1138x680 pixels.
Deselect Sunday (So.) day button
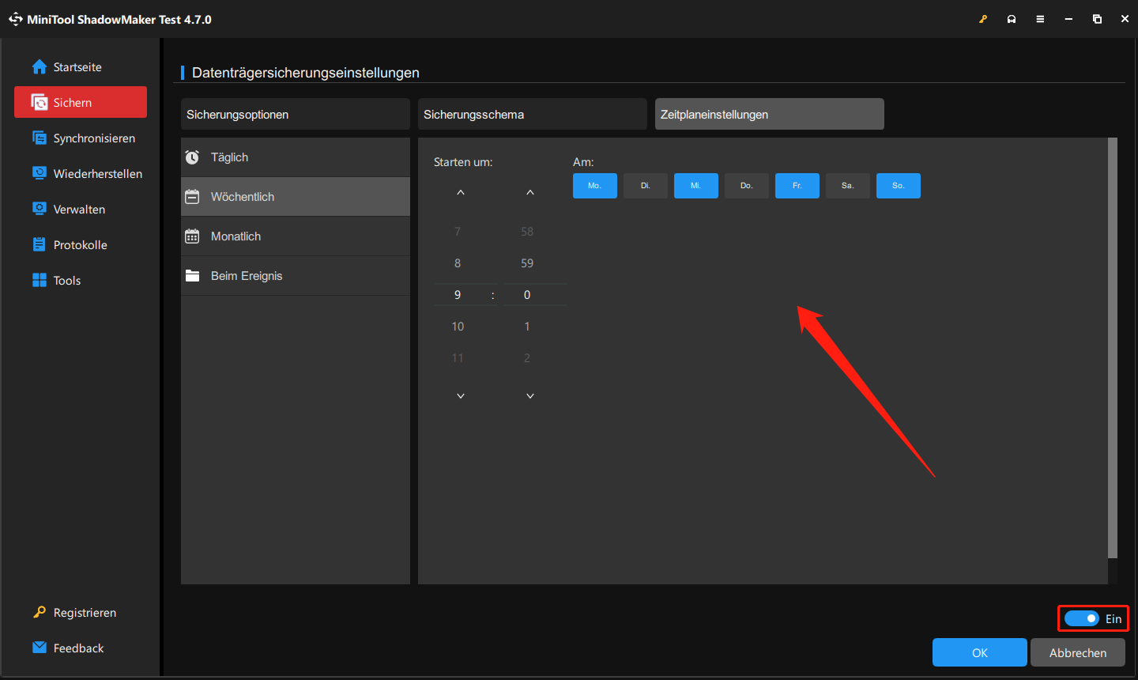[899, 186]
